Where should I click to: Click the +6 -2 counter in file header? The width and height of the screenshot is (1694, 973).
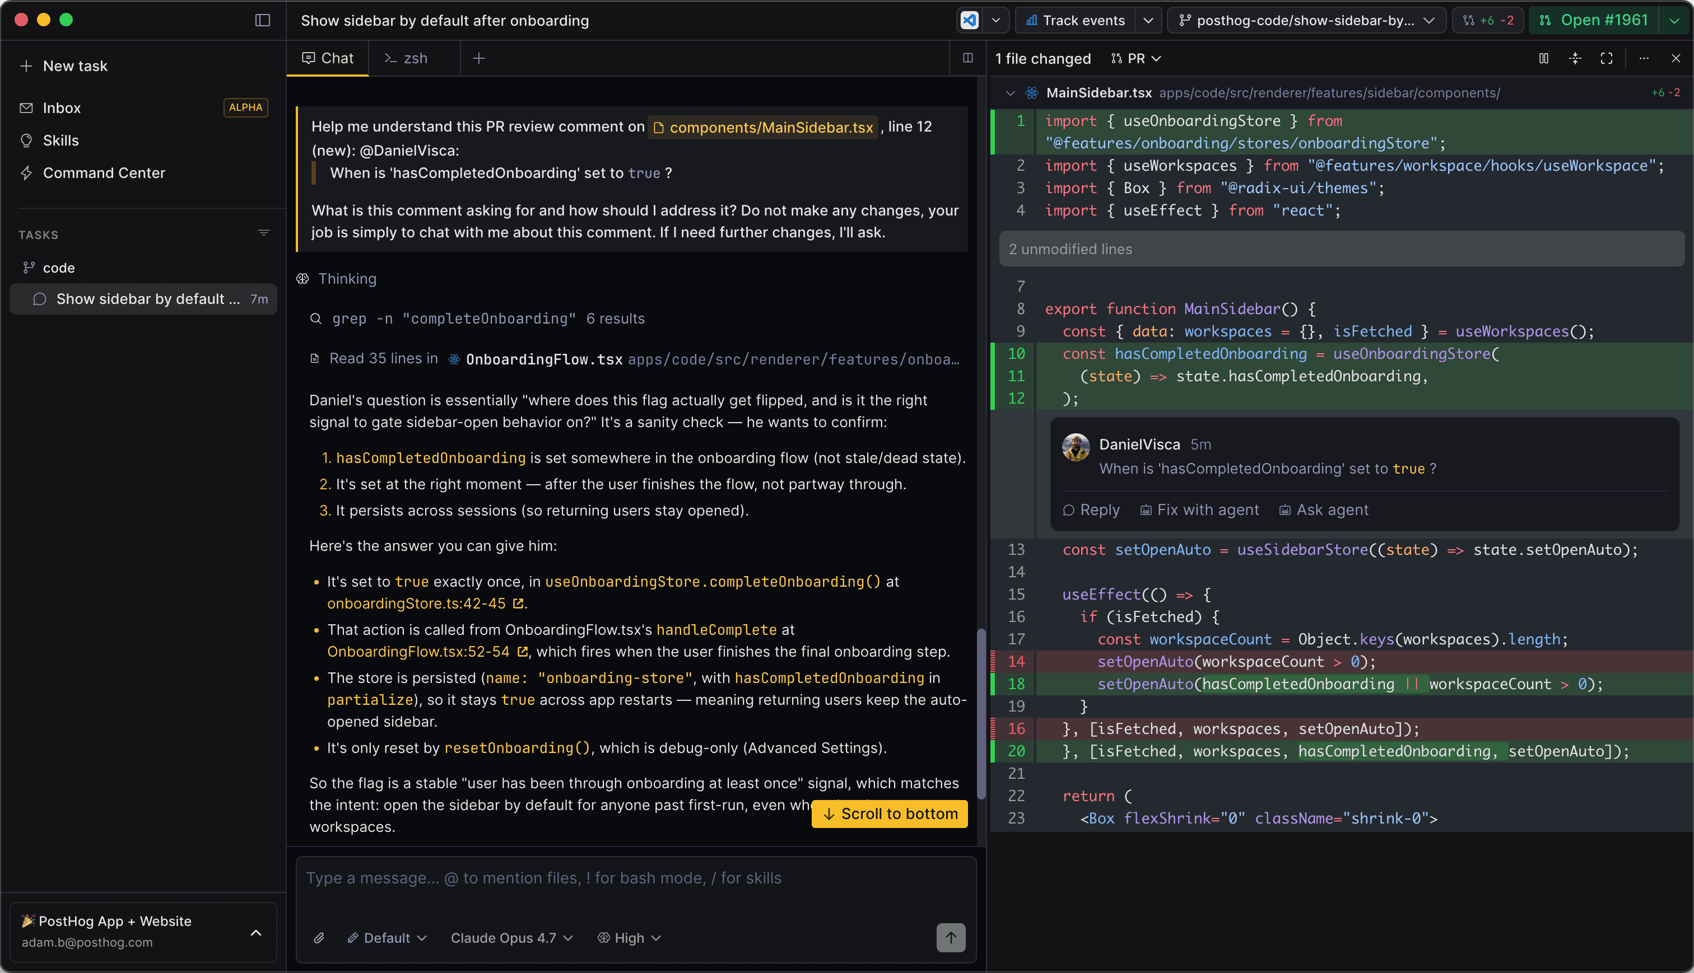[x=1665, y=93]
